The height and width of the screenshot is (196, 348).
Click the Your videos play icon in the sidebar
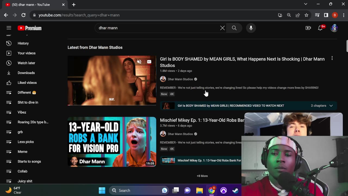(x=9, y=53)
